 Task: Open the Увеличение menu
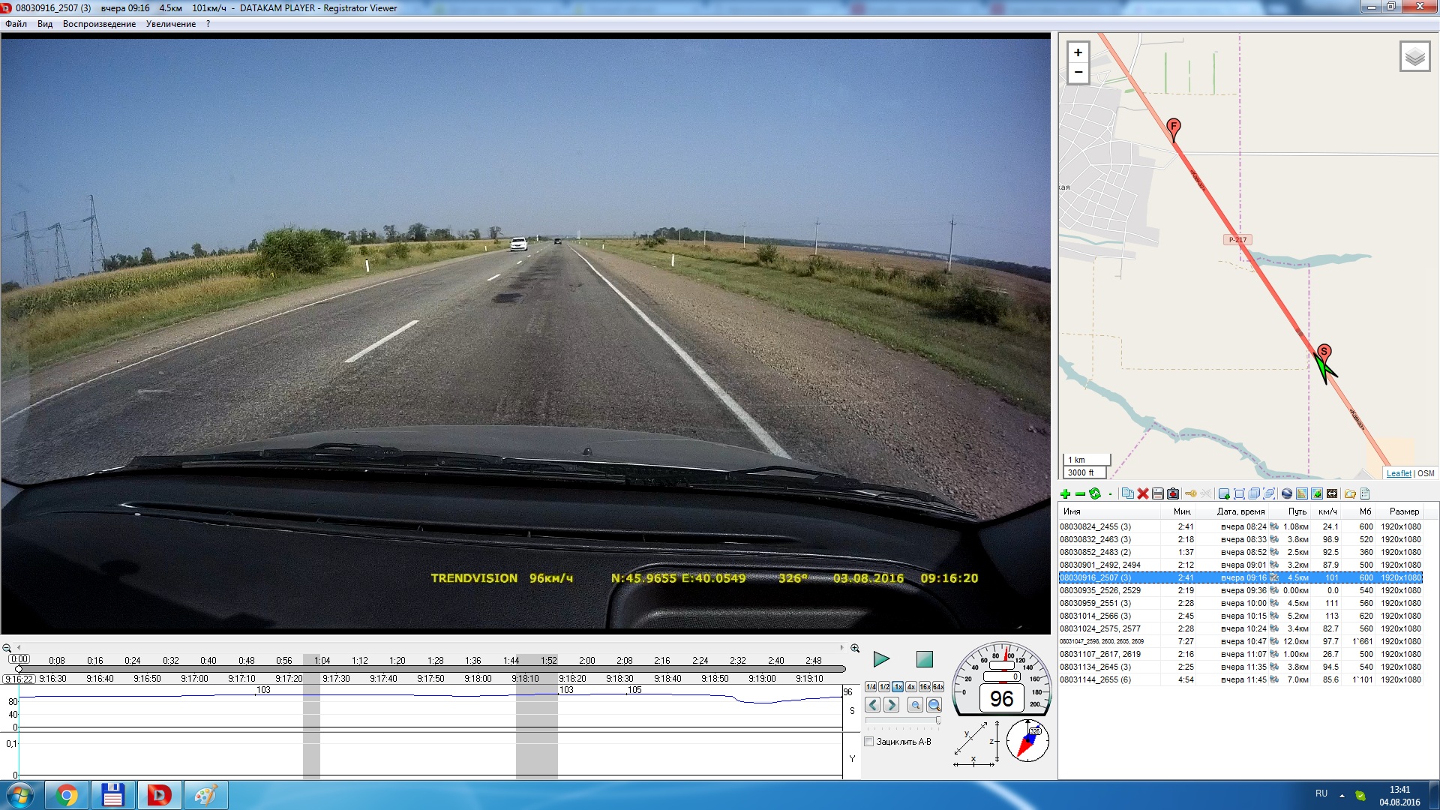pyautogui.click(x=170, y=24)
